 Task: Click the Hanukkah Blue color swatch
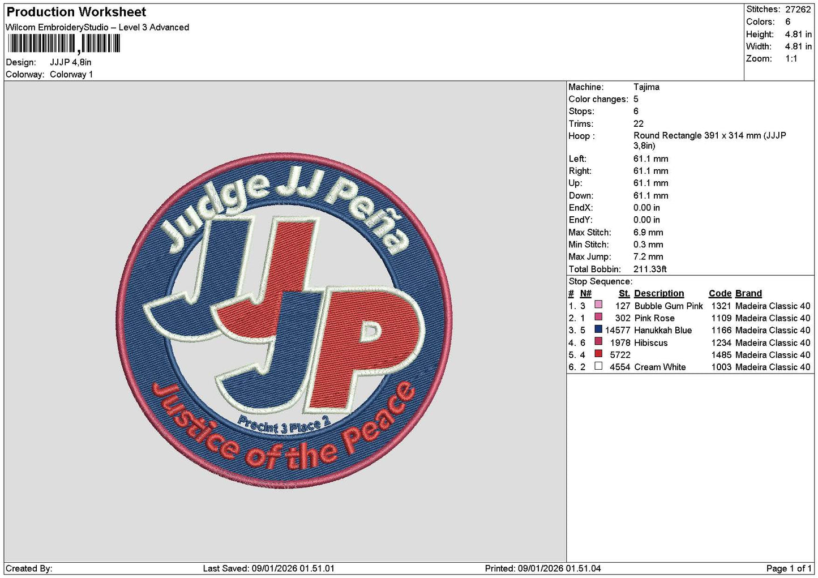pos(598,329)
